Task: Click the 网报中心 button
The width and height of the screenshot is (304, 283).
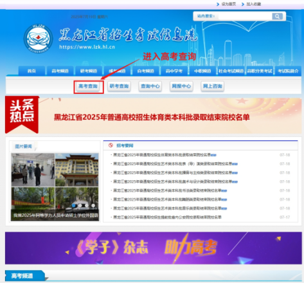Action: click(x=181, y=86)
